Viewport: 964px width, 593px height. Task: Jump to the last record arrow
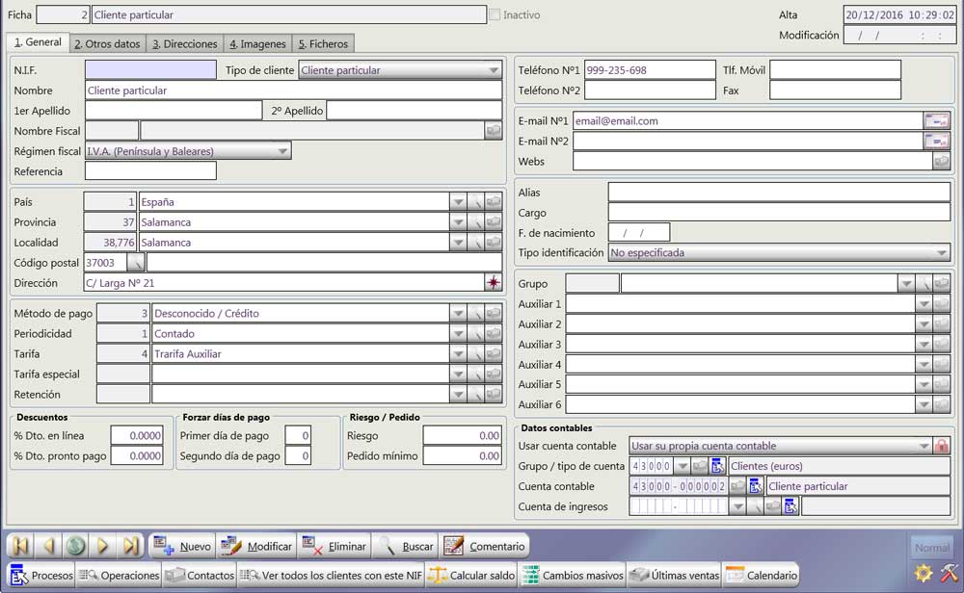click(x=130, y=547)
